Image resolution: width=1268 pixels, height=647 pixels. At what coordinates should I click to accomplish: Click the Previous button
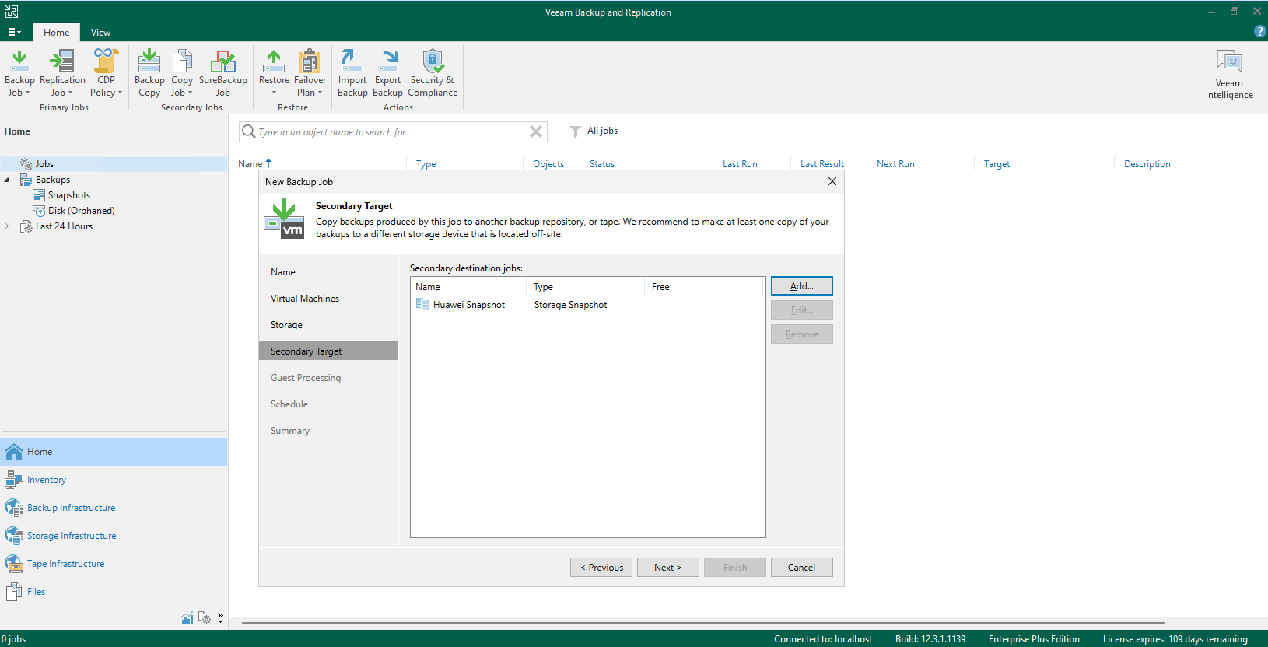coord(601,568)
